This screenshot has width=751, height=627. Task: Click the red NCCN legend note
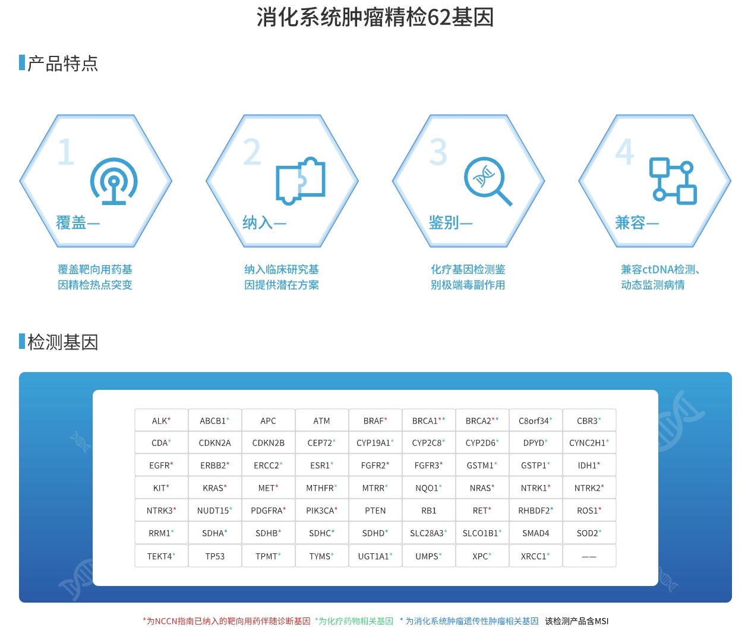226,621
